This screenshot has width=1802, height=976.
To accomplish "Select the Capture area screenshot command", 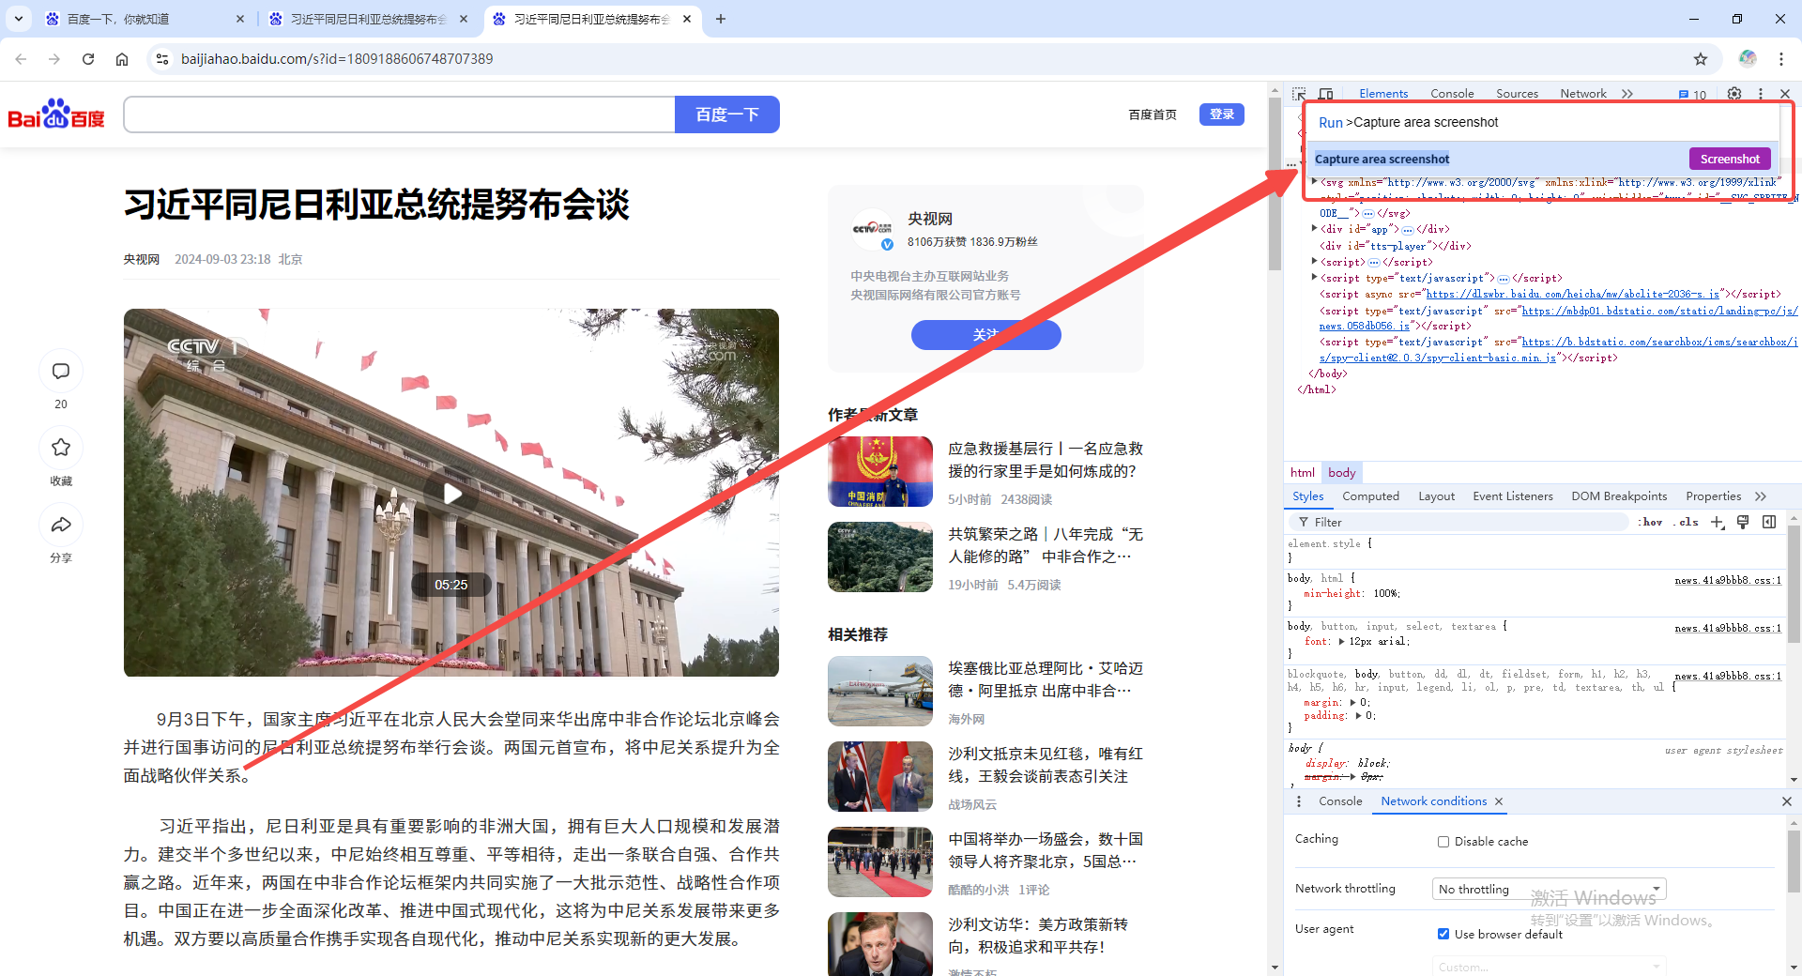I will tap(1543, 159).
